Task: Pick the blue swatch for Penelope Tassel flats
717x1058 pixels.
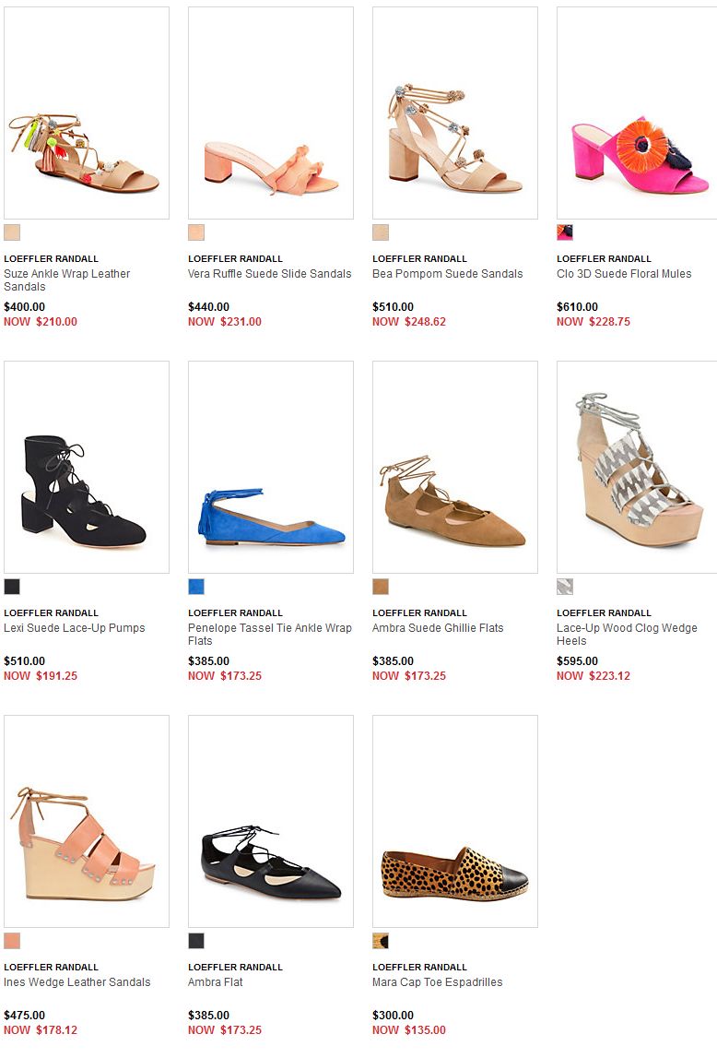Action: 196,587
